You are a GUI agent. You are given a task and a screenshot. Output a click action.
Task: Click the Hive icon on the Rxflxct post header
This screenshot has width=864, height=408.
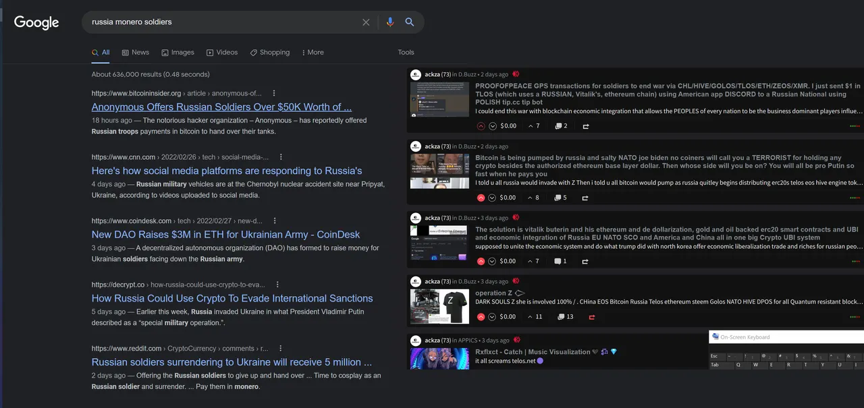click(516, 341)
